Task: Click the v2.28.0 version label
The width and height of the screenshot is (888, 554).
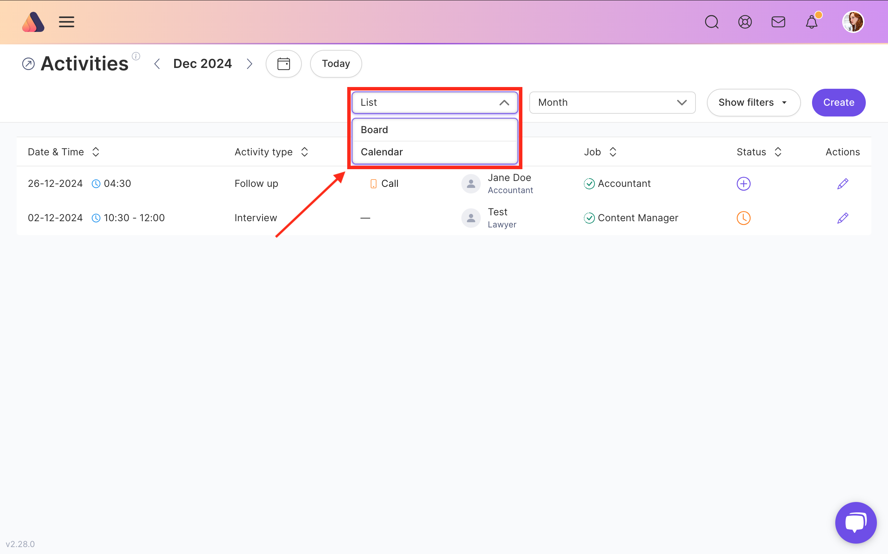Action: pyautogui.click(x=20, y=544)
